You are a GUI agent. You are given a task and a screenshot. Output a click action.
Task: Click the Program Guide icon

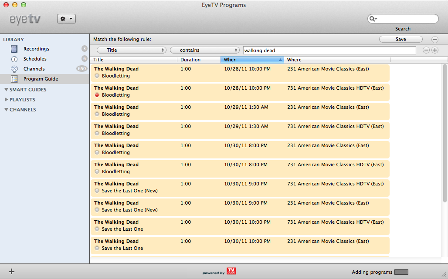tap(14, 79)
